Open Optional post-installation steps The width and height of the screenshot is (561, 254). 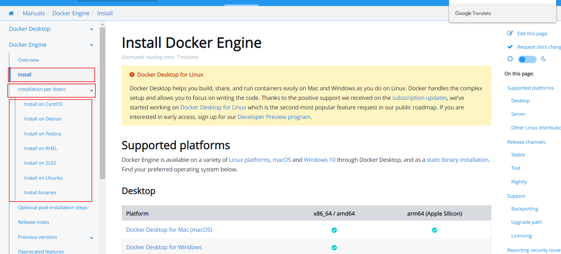pyautogui.click(x=53, y=208)
